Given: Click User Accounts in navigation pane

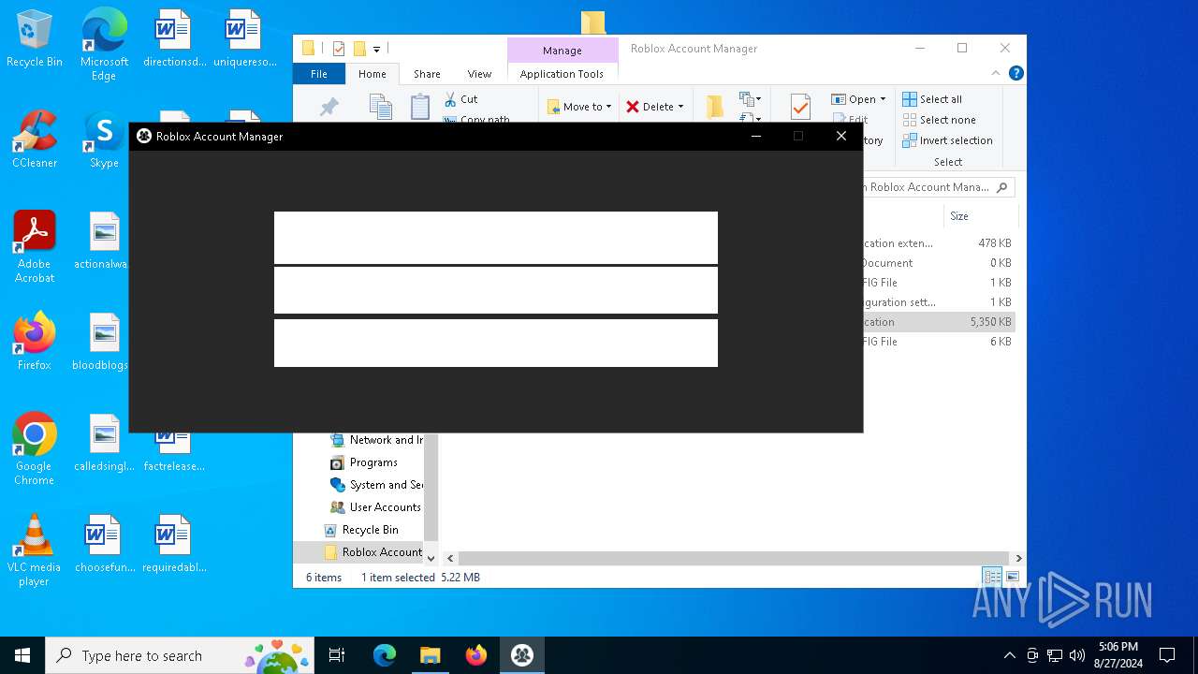Looking at the screenshot, I should point(375,507).
